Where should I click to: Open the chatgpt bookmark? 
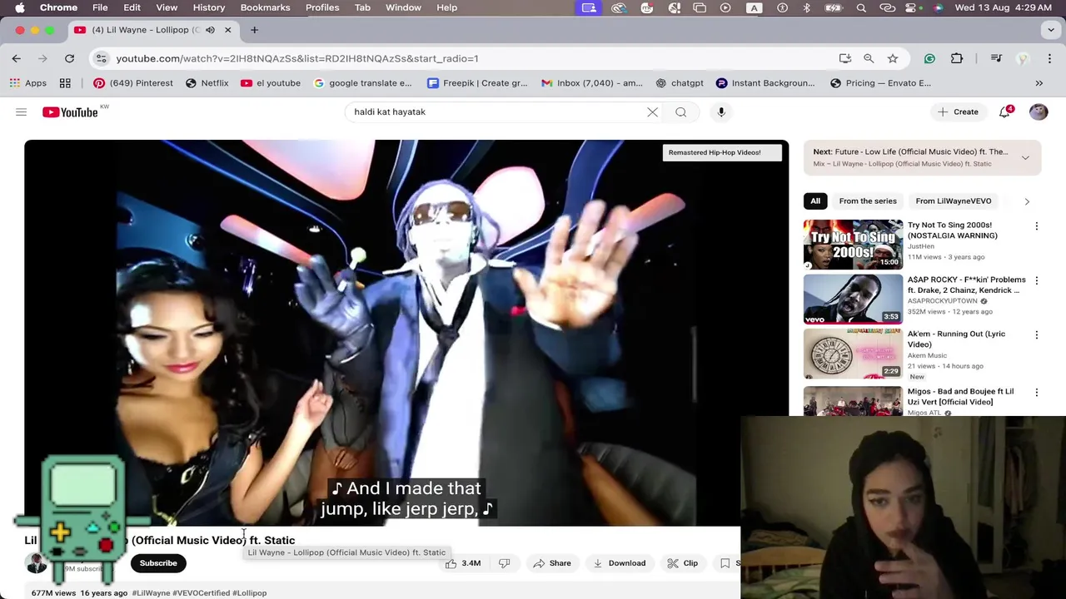tap(680, 83)
